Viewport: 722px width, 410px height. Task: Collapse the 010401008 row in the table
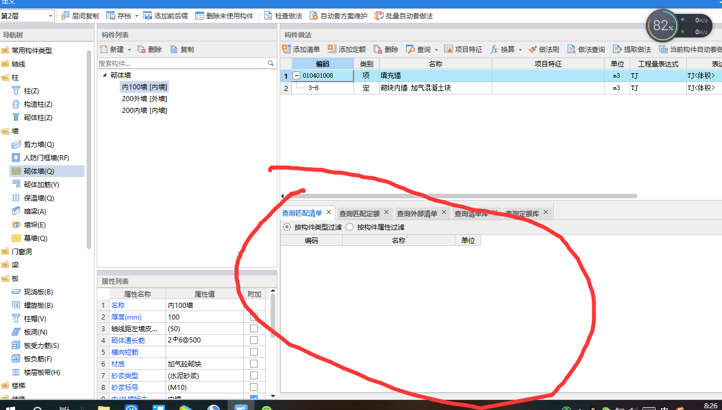click(296, 76)
